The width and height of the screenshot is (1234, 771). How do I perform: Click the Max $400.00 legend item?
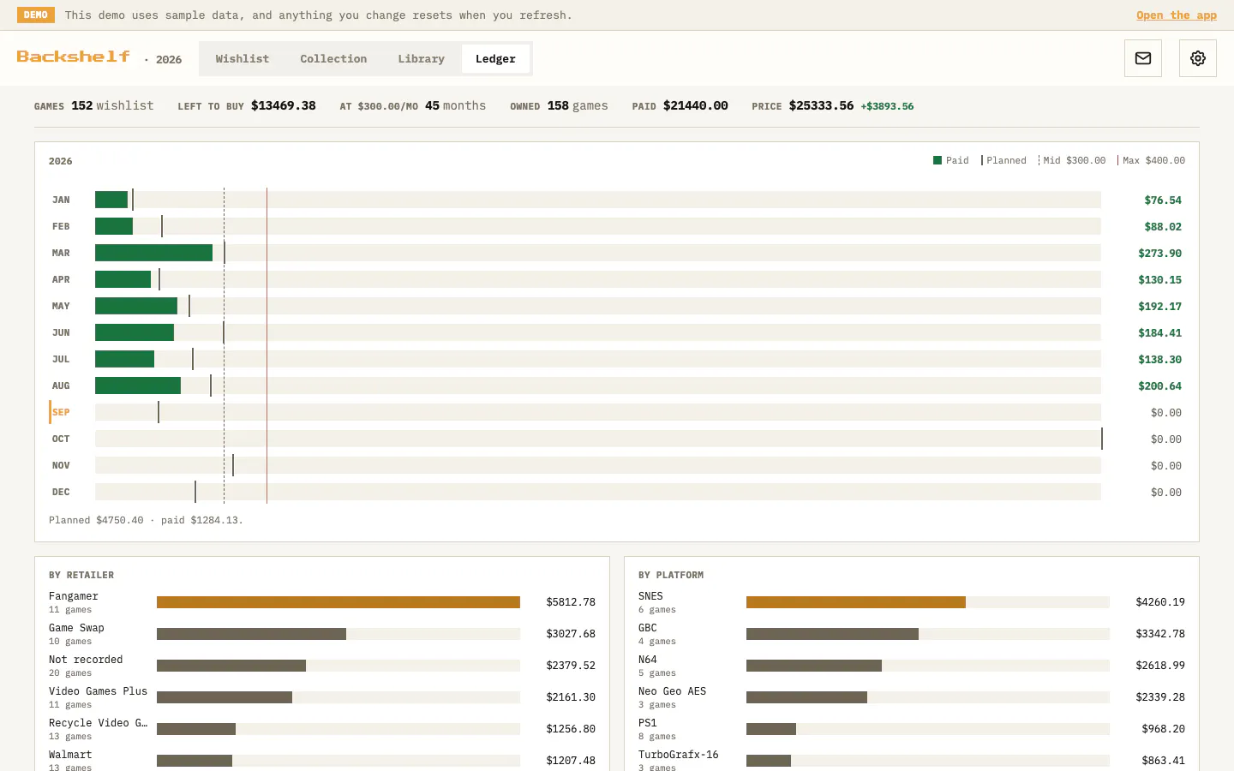tap(1152, 160)
